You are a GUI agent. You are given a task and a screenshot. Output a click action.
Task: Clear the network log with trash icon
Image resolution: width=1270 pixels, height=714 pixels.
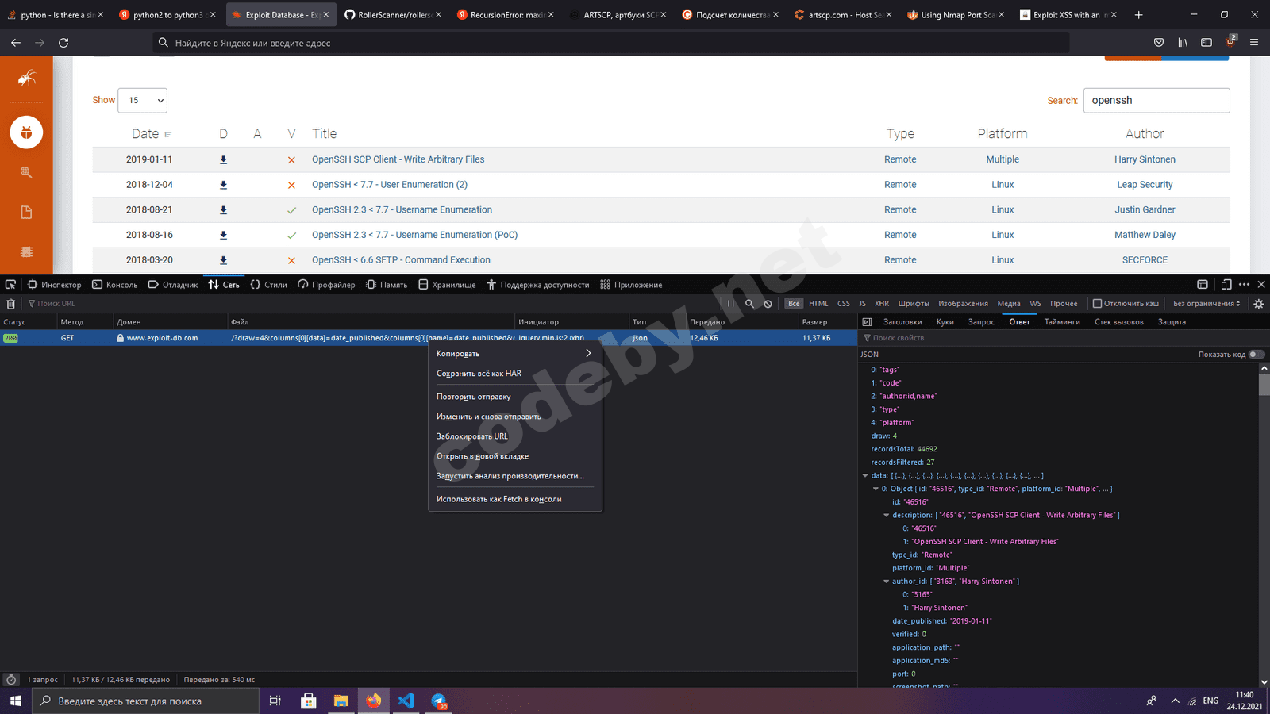pyautogui.click(x=10, y=304)
